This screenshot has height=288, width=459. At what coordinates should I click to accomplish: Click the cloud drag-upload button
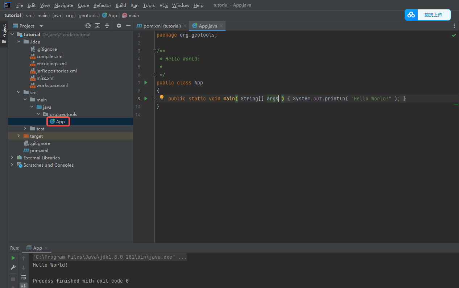pos(427,15)
